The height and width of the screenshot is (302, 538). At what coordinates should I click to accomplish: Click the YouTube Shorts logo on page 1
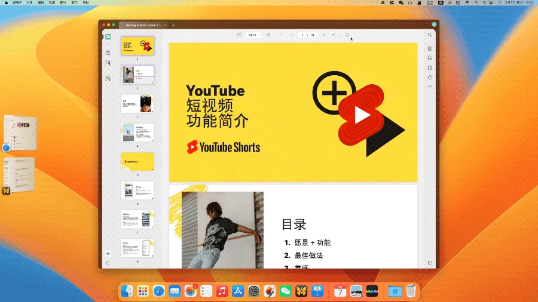pyautogui.click(x=224, y=147)
